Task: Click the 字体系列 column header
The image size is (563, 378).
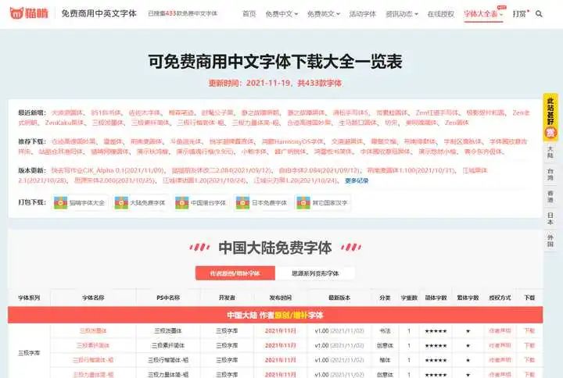Action: (29, 298)
